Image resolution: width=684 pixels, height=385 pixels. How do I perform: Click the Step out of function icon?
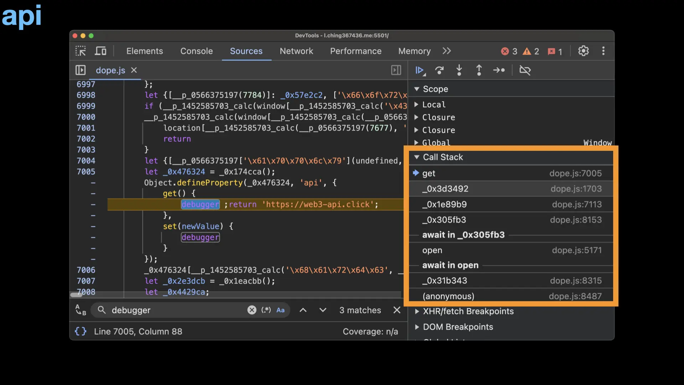(x=479, y=70)
